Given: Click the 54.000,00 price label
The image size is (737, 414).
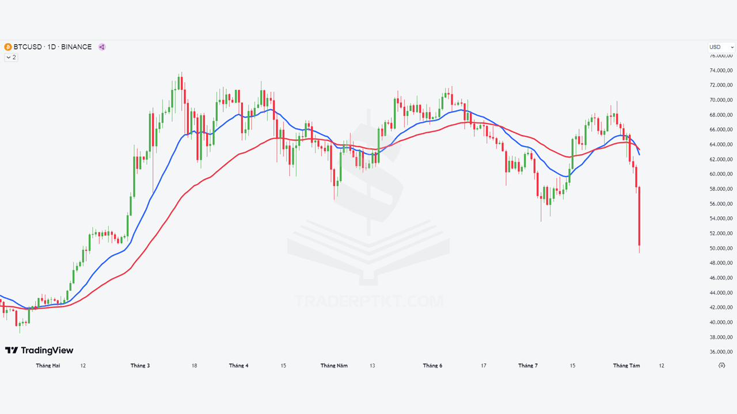Looking at the screenshot, I should coord(721,218).
